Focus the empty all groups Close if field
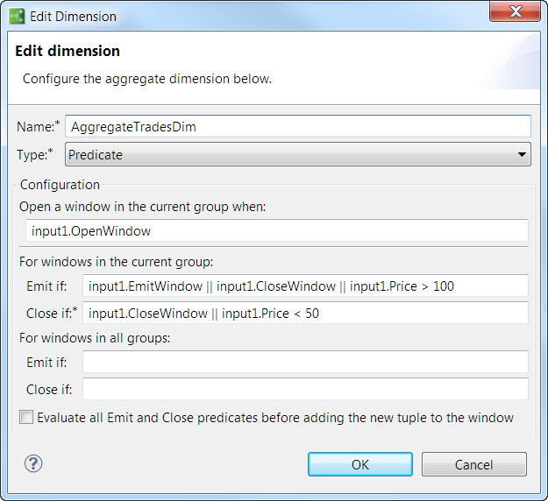The height and width of the screenshot is (501, 548). (305, 389)
